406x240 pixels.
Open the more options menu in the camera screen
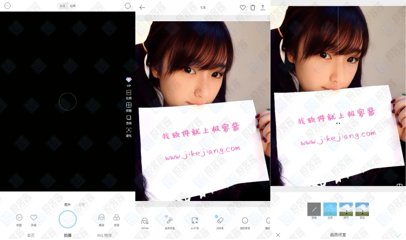[x=8, y=6]
